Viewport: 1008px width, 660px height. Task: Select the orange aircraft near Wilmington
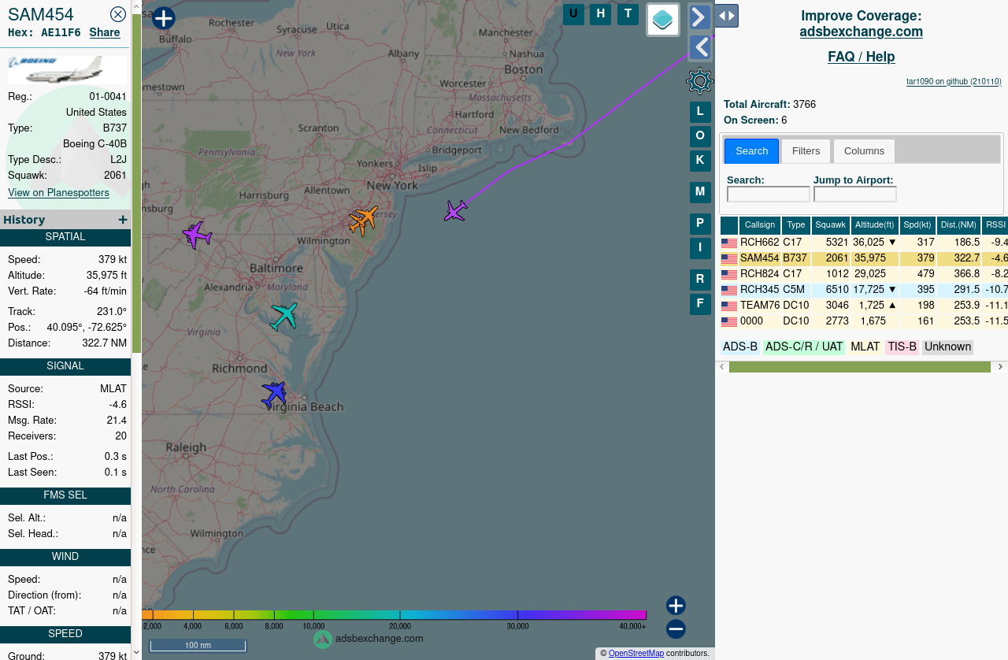click(x=363, y=221)
